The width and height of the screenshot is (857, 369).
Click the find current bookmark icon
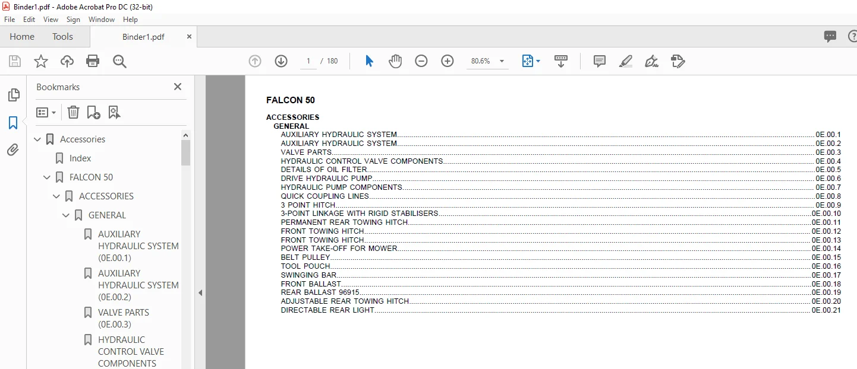(114, 112)
